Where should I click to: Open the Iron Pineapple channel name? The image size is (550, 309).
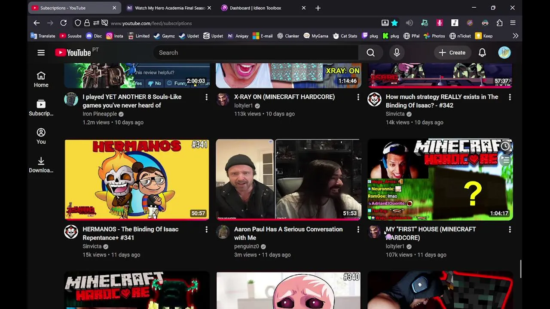coord(100,114)
